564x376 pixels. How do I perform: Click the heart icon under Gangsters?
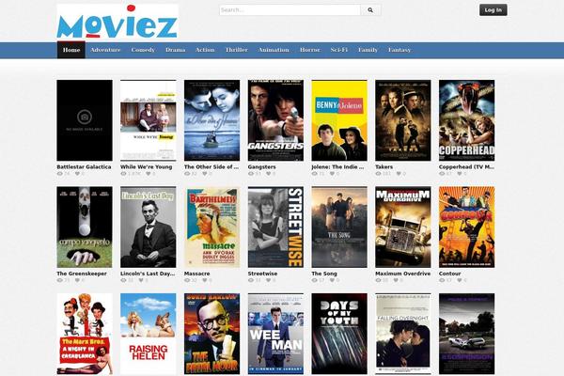268,173
